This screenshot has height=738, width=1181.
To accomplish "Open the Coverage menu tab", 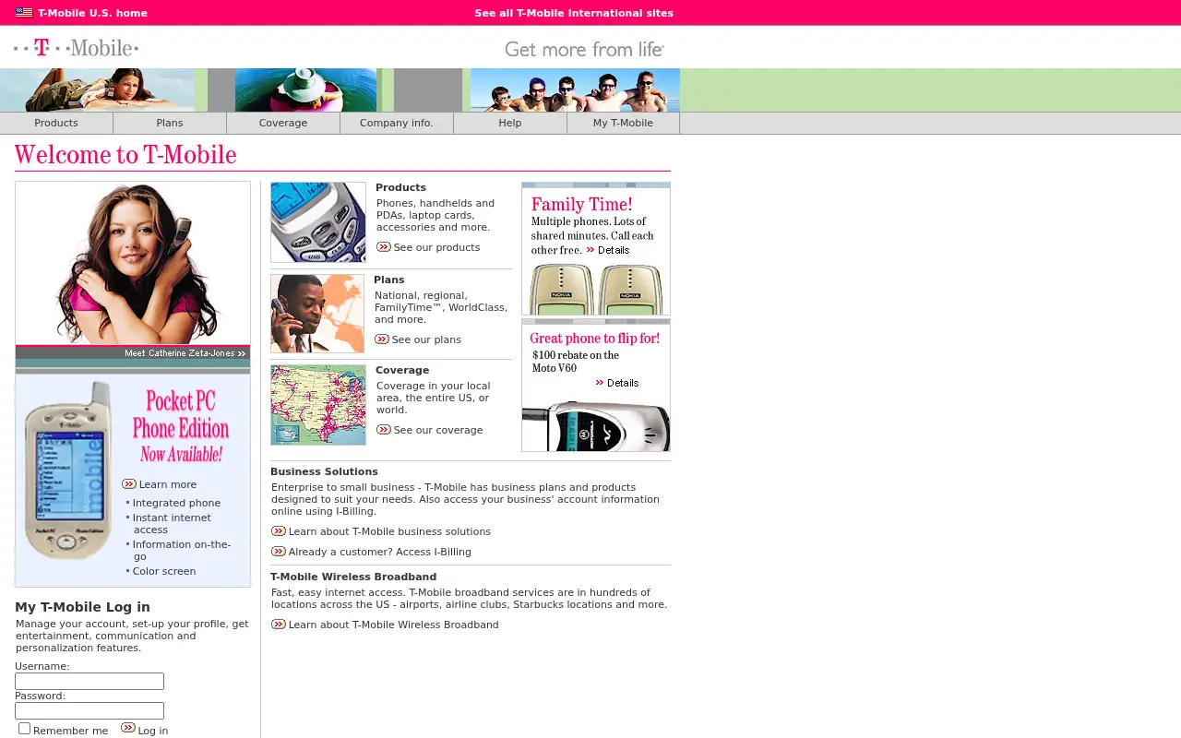I will [x=283, y=123].
